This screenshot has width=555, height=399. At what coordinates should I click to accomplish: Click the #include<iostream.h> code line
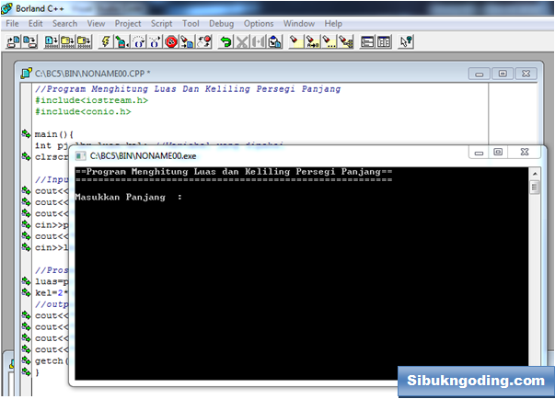coord(91,100)
